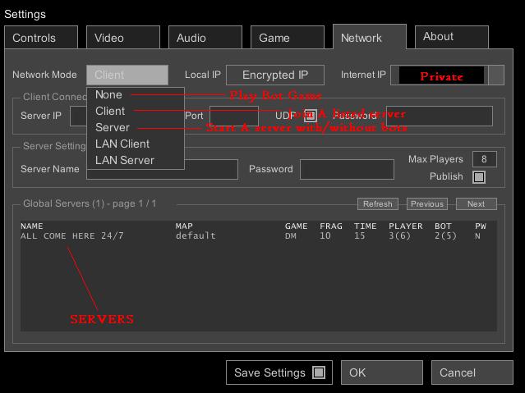525x393 pixels.
Task: Open the Video settings tab
Action: pyautogui.click(x=122, y=38)
